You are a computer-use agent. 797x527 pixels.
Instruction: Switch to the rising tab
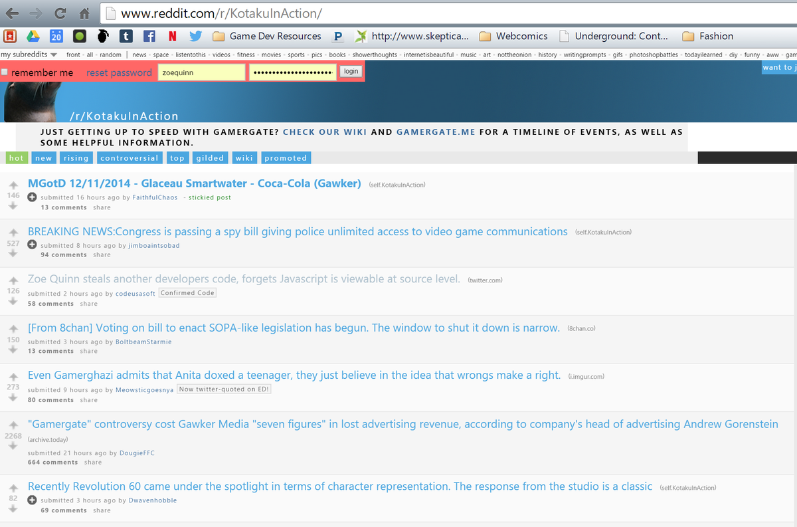click(76, 158)
